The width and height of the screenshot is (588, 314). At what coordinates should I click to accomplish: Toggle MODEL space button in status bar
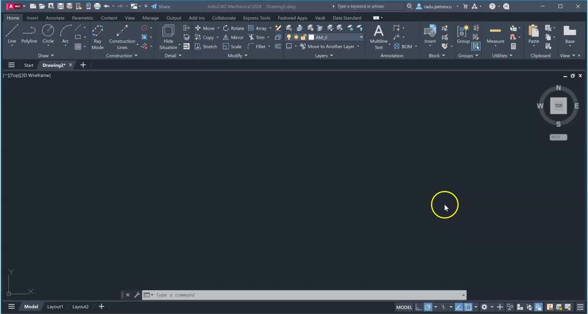coord(404,307)
